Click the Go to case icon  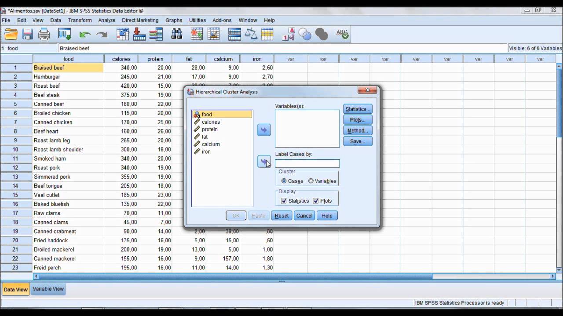point(123,34)
